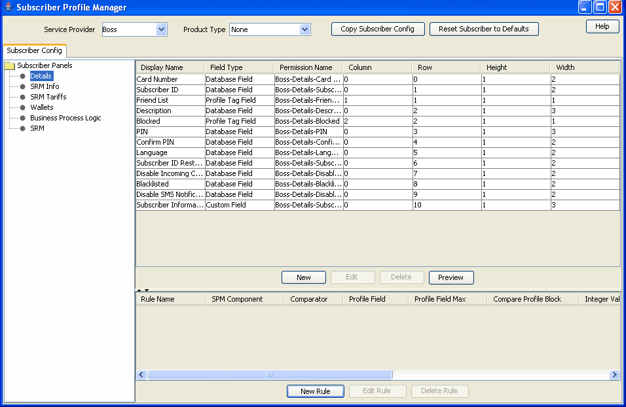Viewport: 626px width, 407px height.
Task: Select the Friend List row
Action: 378,100
